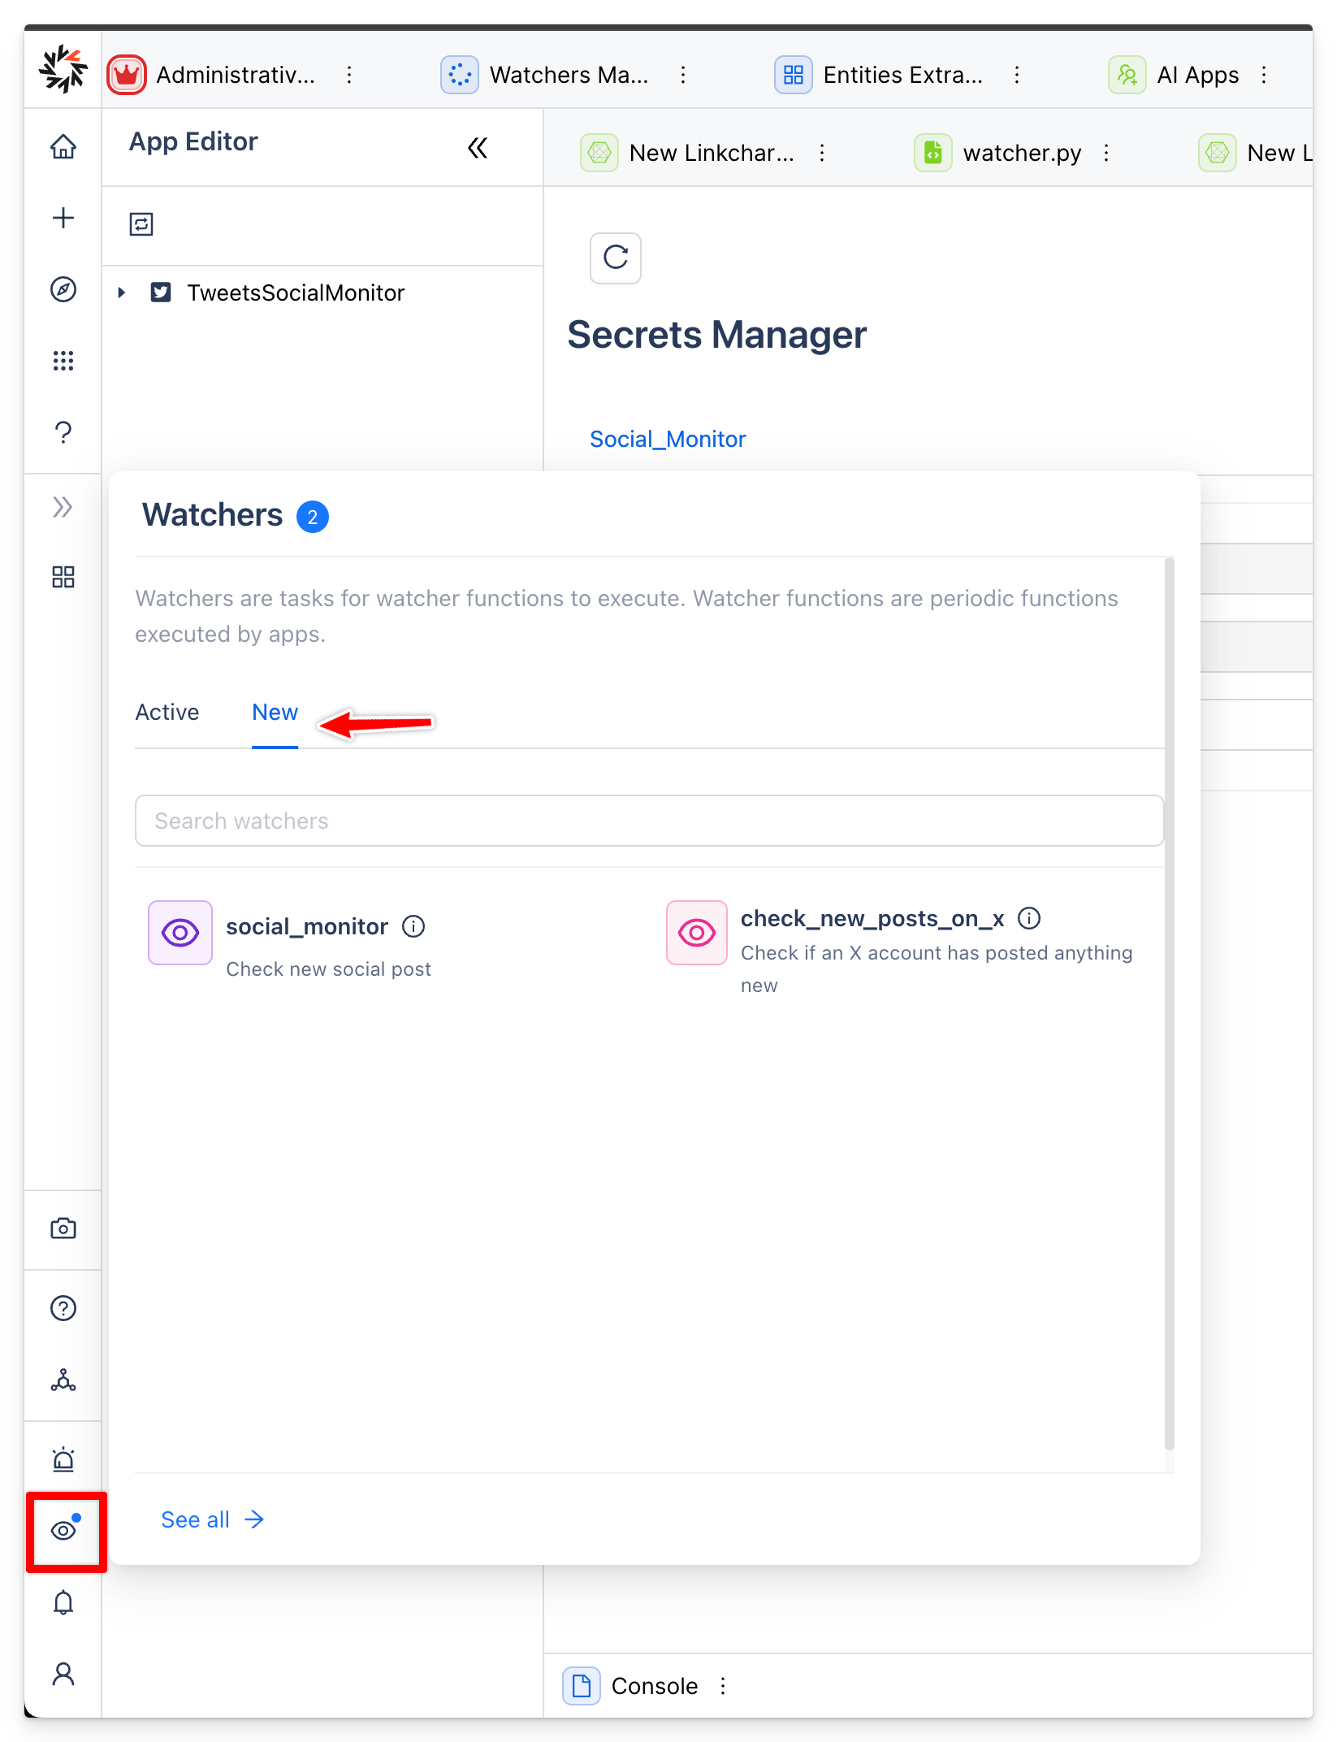Click the camera snapshot icon
This screenshot has width=1337, height=1742.
coord(63,1228)
